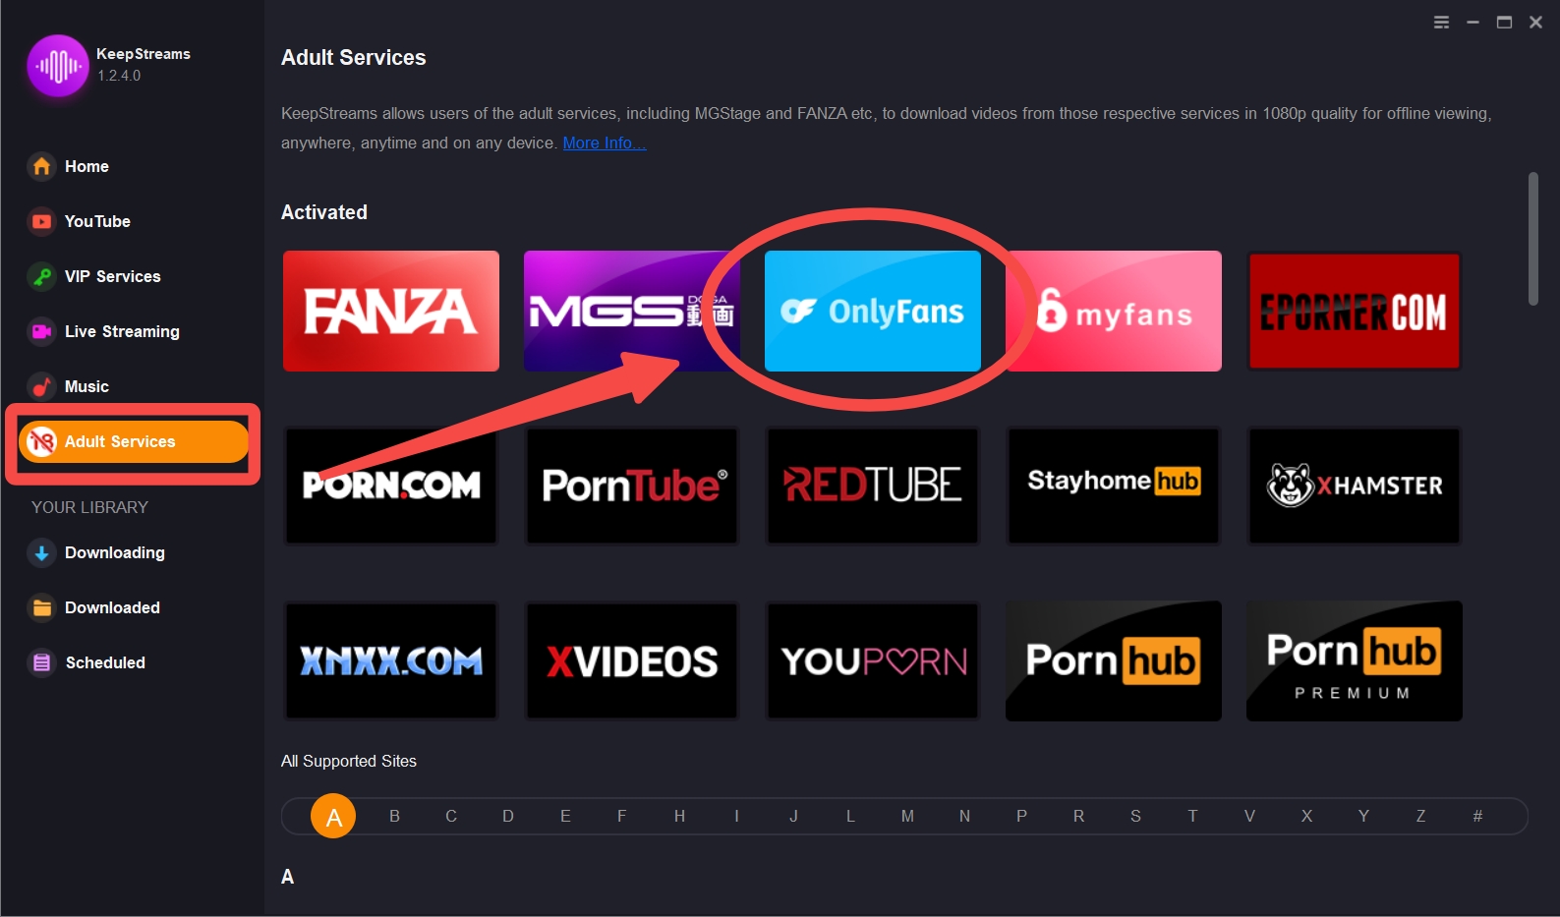This screenshot has height=917, width=1560.
Task: Jump to letter F sites
Action: tap(622, 816)
